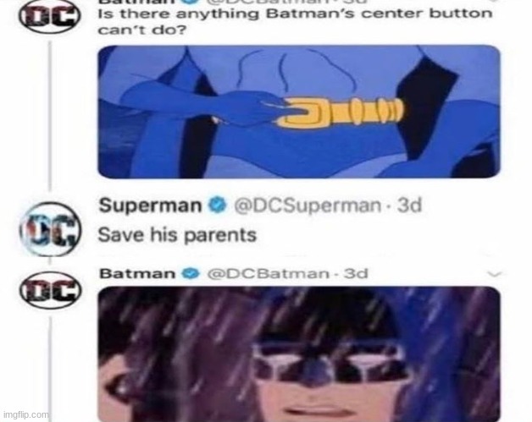Open the Batman belt button image
The width and height of the screenshot is (532, 422).
(299, 112)
